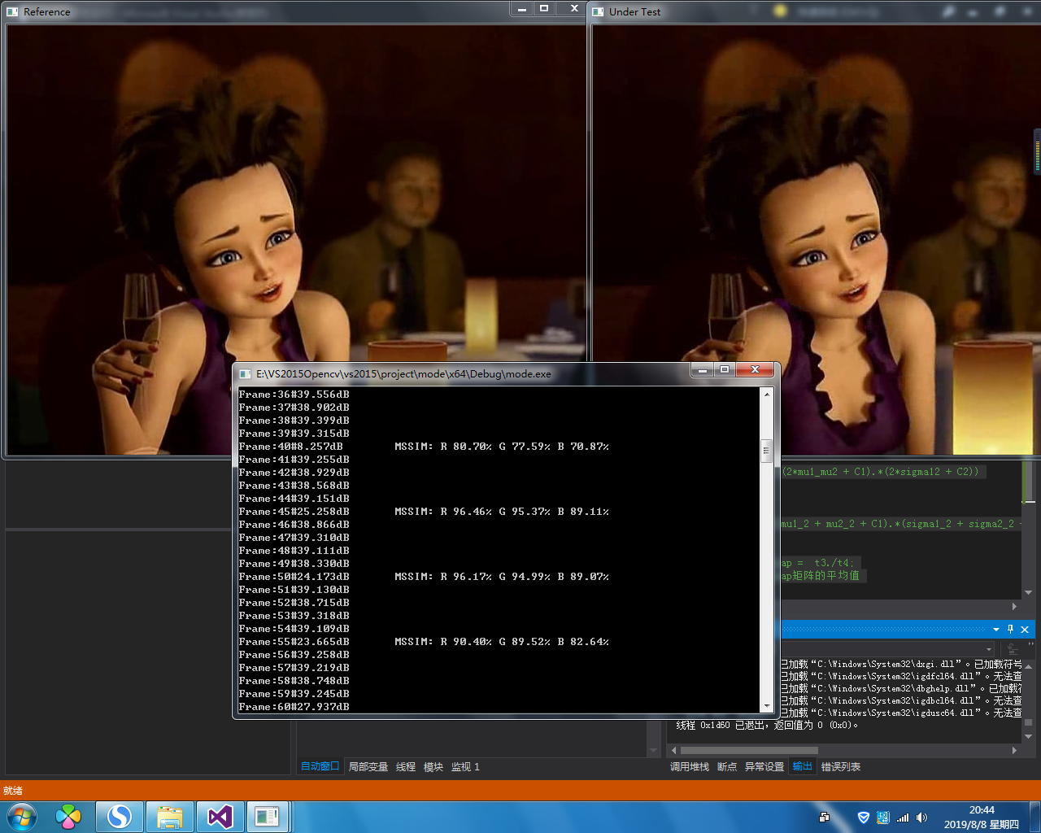Switch to the 监视 1 tab
The width and height of the screenshot is (1041, 833).
click(x=465, y=766)
